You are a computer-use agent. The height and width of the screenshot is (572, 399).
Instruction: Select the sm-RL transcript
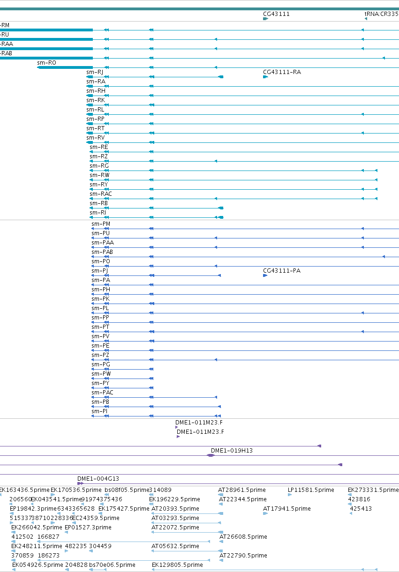[95, 110]
